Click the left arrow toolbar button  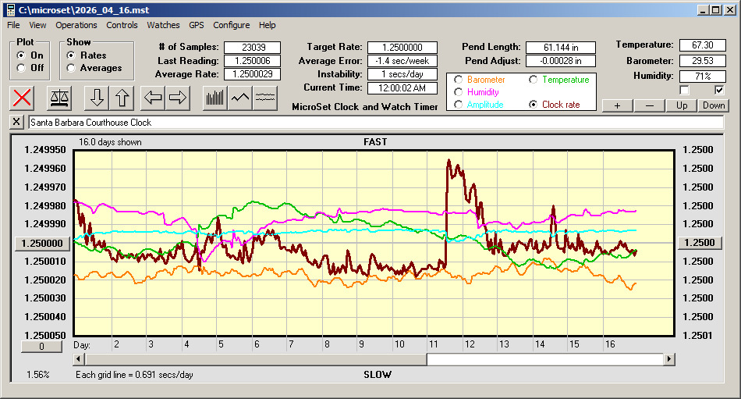(154, 98)
